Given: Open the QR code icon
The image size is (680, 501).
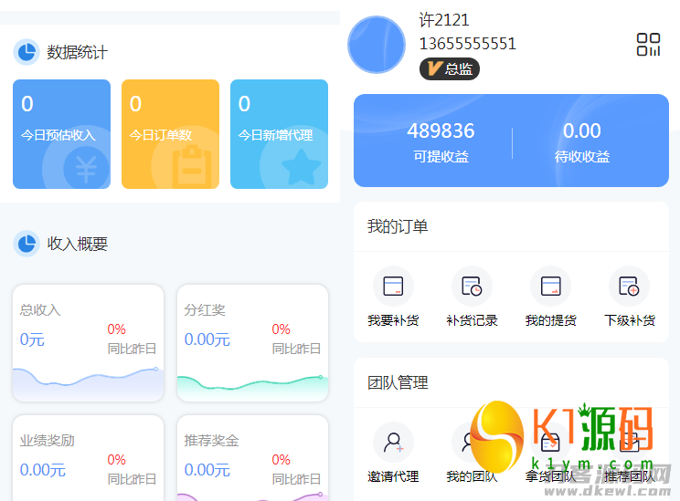Looking at the screenshot, I should pyautogui.click(x=648, y=45).
